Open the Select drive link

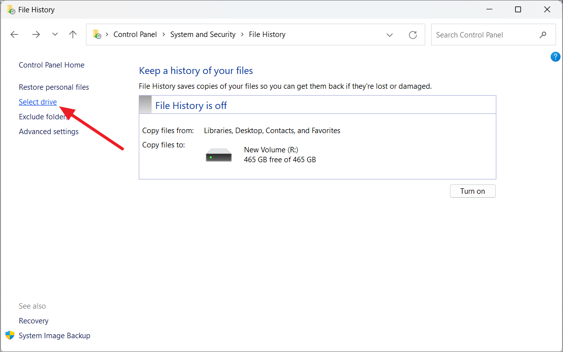pyautogui.click(x=38, y=102)
